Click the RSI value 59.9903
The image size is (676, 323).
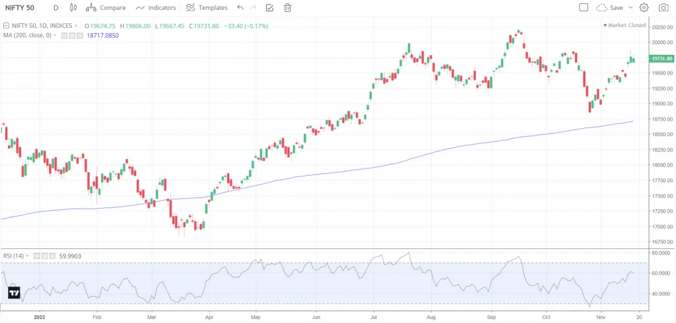[x=70, y=256]
